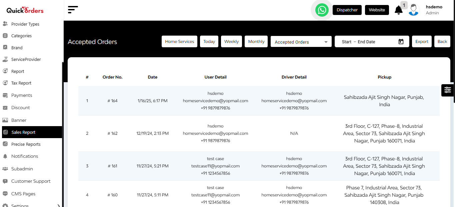Viewport: 455px width, 207px height.
Task: Click the ServiceProvider sidebar icon
Action: tap(5, 59)
